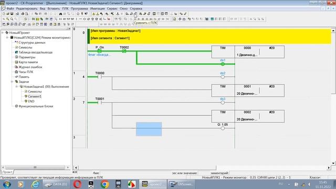
Task: Select Память tree item
Action: point(24,77)
